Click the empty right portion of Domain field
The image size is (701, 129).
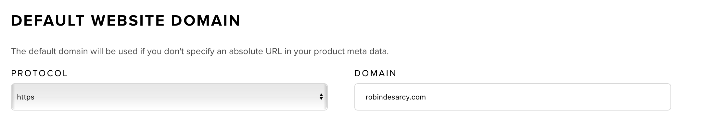552,97
